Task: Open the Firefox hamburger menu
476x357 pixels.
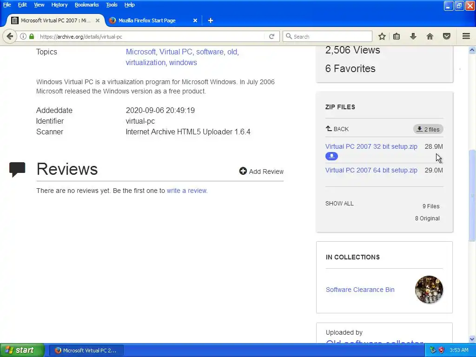Action: 466,36
